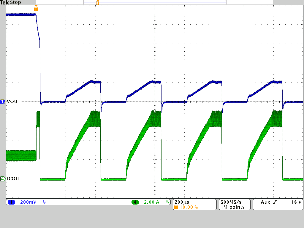
Task: Click the orange trigger level T icon
Action: [36, 9]
